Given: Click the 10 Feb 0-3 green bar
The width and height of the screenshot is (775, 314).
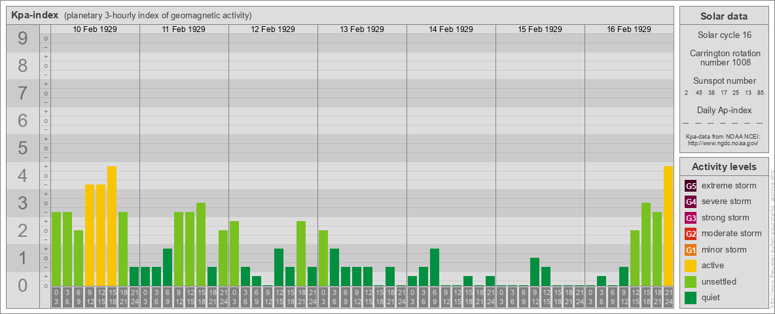Looking at the screenshot, I should pos(56,249).
